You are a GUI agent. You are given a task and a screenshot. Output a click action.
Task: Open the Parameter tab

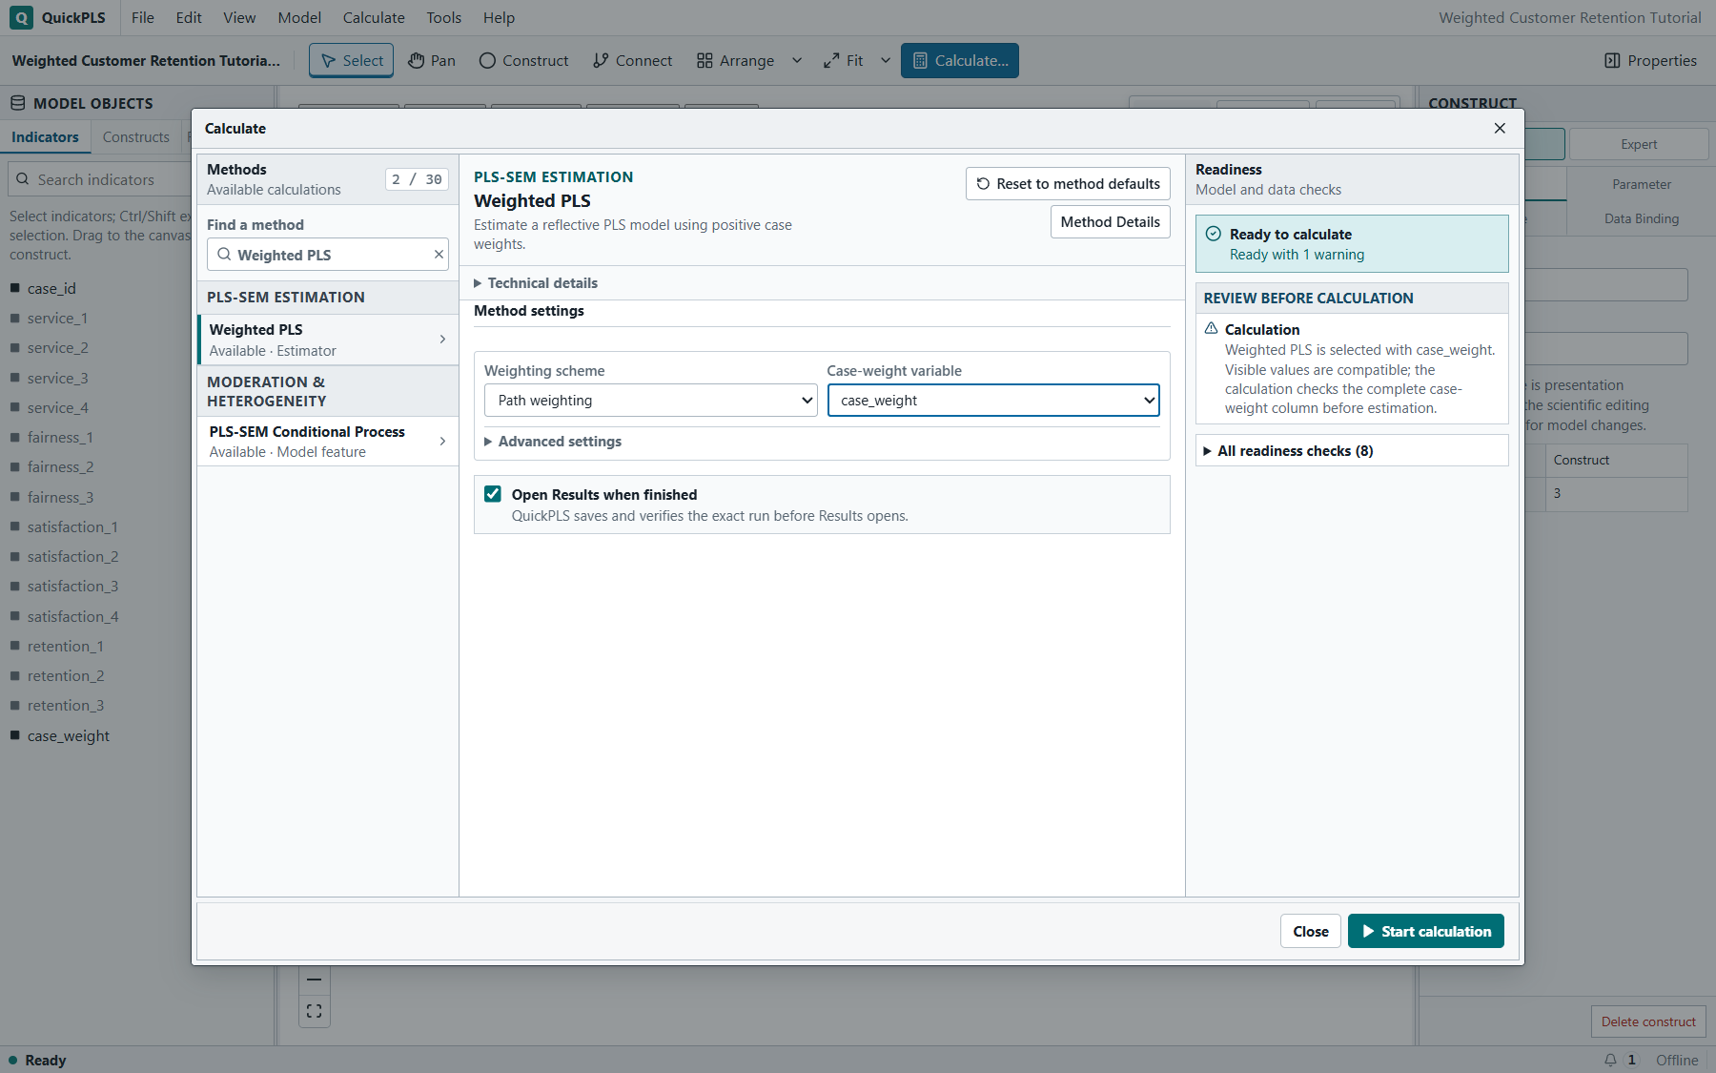pyautogui.click(x=1642, y=184)
